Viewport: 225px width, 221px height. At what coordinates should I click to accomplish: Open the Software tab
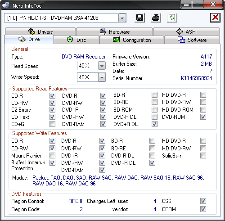[192, 40]
